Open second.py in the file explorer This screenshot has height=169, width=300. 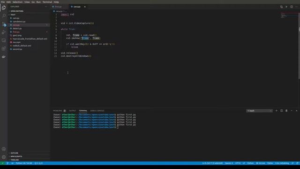point(29,49)
